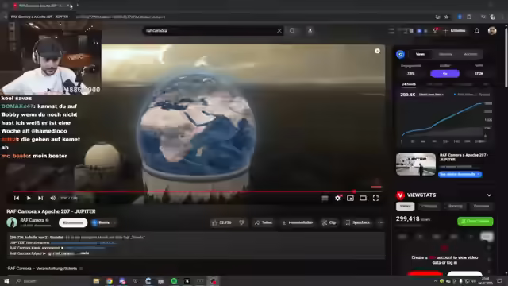
Task: Download the video via Herunterladen
Action: coord(298,222)
